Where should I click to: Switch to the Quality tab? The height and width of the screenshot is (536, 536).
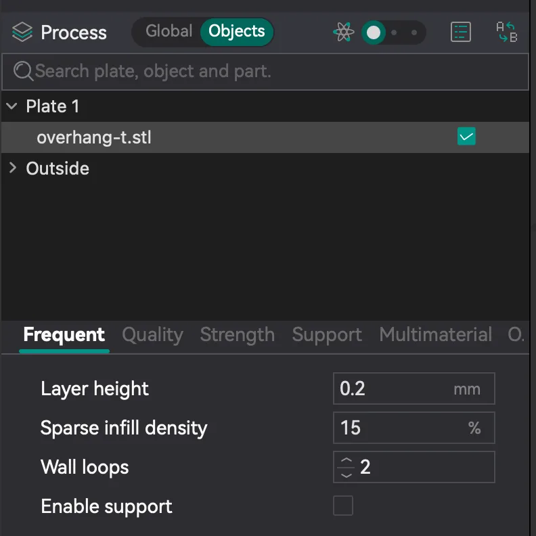coord(152,335)
